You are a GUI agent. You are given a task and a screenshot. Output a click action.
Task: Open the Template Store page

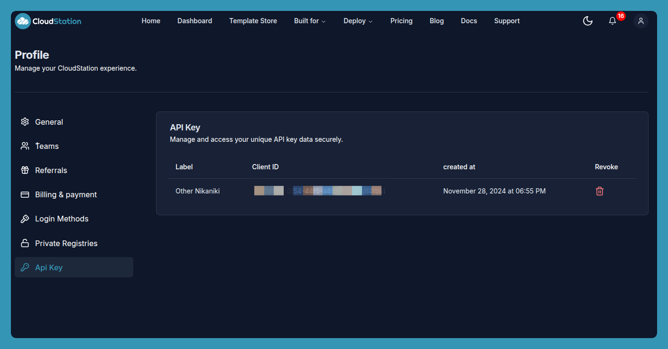click(x=253, y=21)
